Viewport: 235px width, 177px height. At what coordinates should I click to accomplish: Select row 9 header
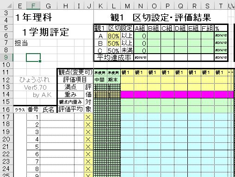(x=6, y=57)
